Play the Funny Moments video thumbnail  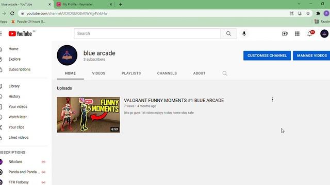coord(88,115)
